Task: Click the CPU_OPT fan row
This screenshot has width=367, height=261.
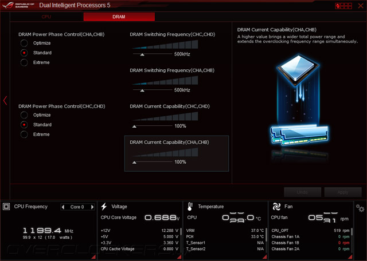Action: [x=310, y=231]
